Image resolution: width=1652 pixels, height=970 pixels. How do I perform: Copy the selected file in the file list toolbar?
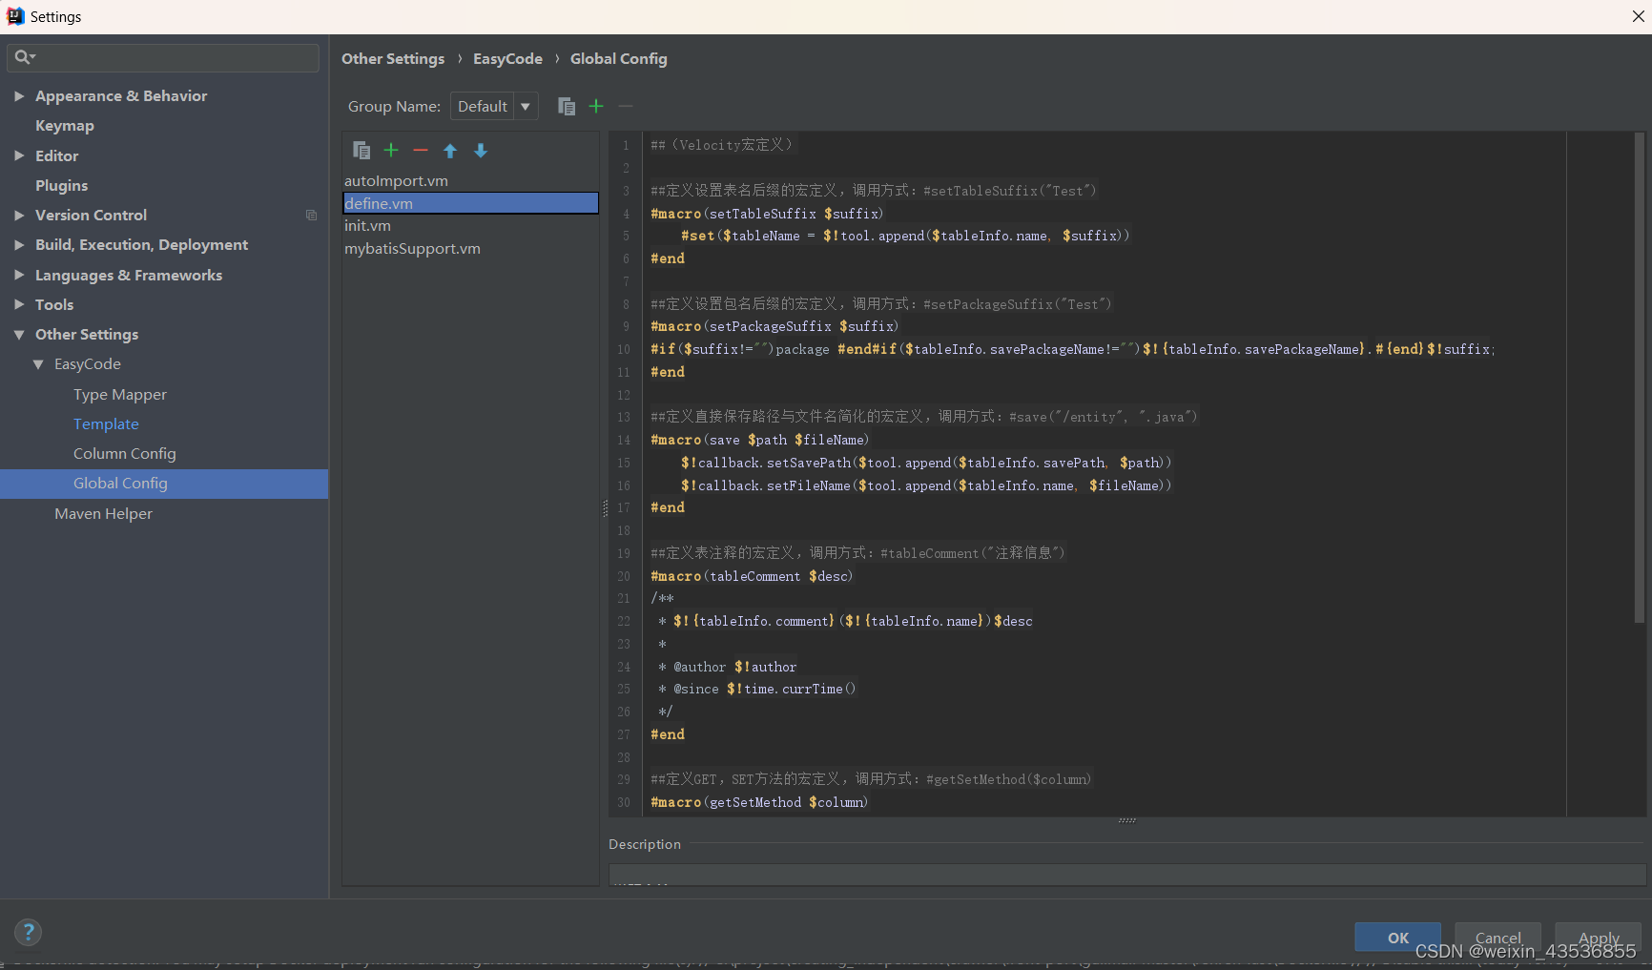tap(361, 151)
